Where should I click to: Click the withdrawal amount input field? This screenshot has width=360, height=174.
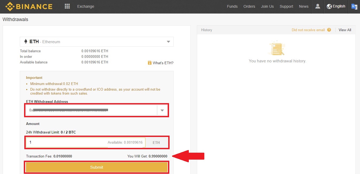point(86,143)
